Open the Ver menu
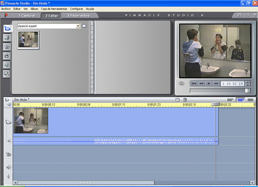Image resolution: width=258 pixels, height=187 pixels. click(26, 9)
